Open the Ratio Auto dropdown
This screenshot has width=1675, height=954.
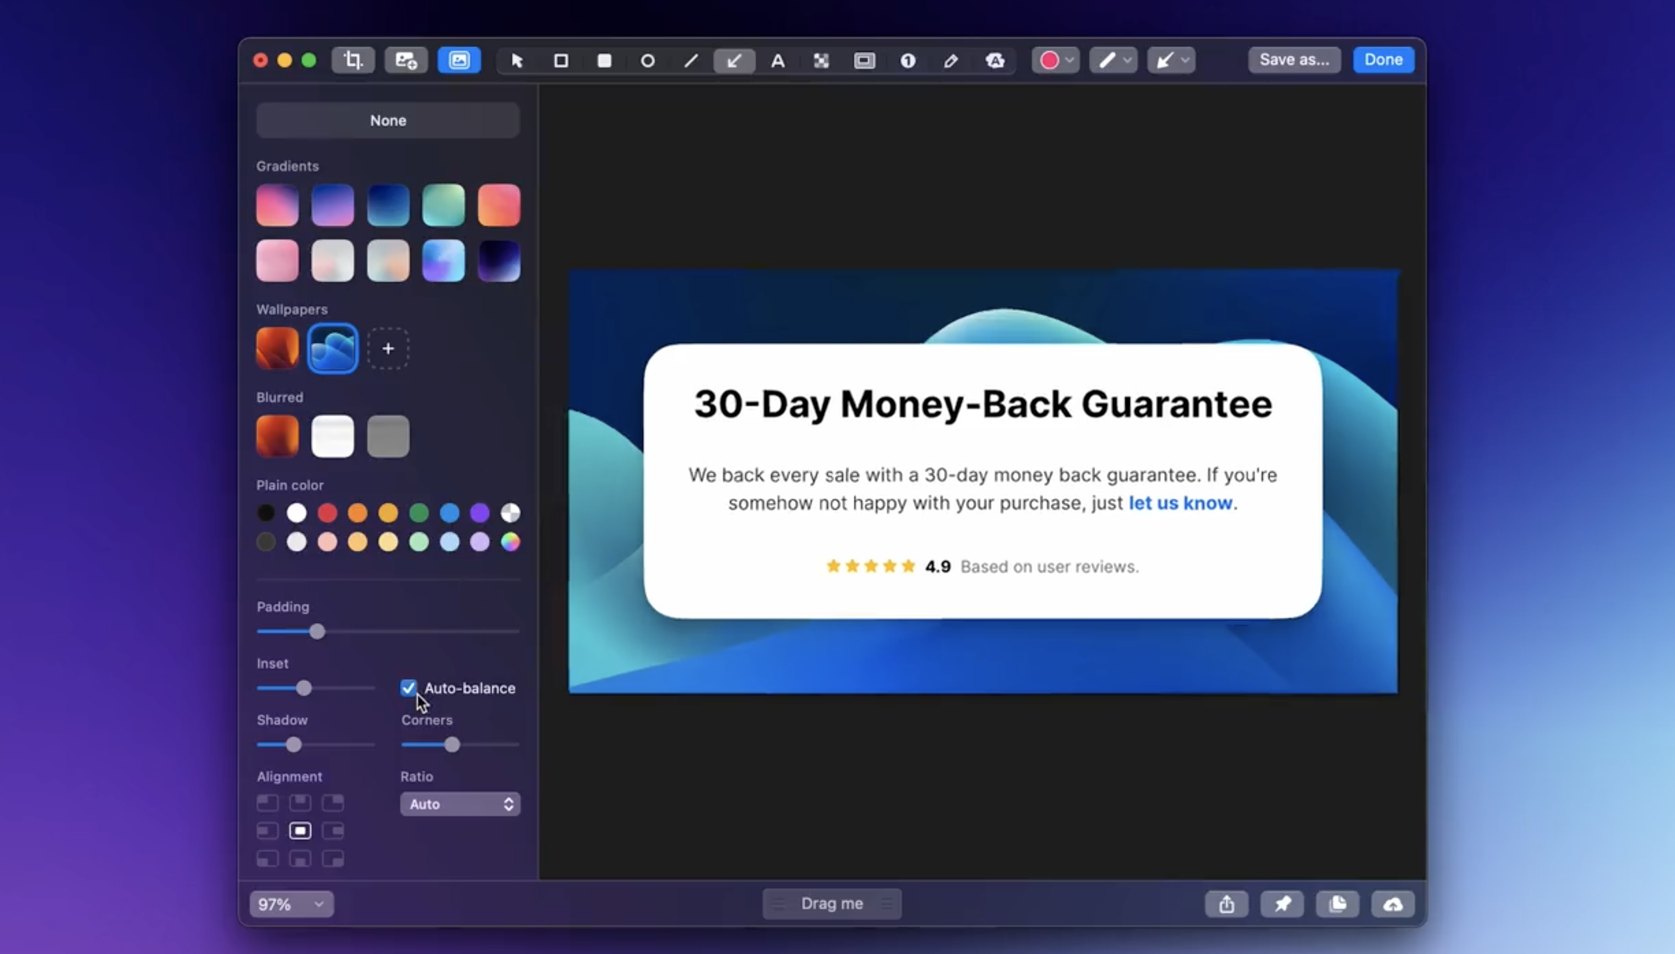[460, 804]
